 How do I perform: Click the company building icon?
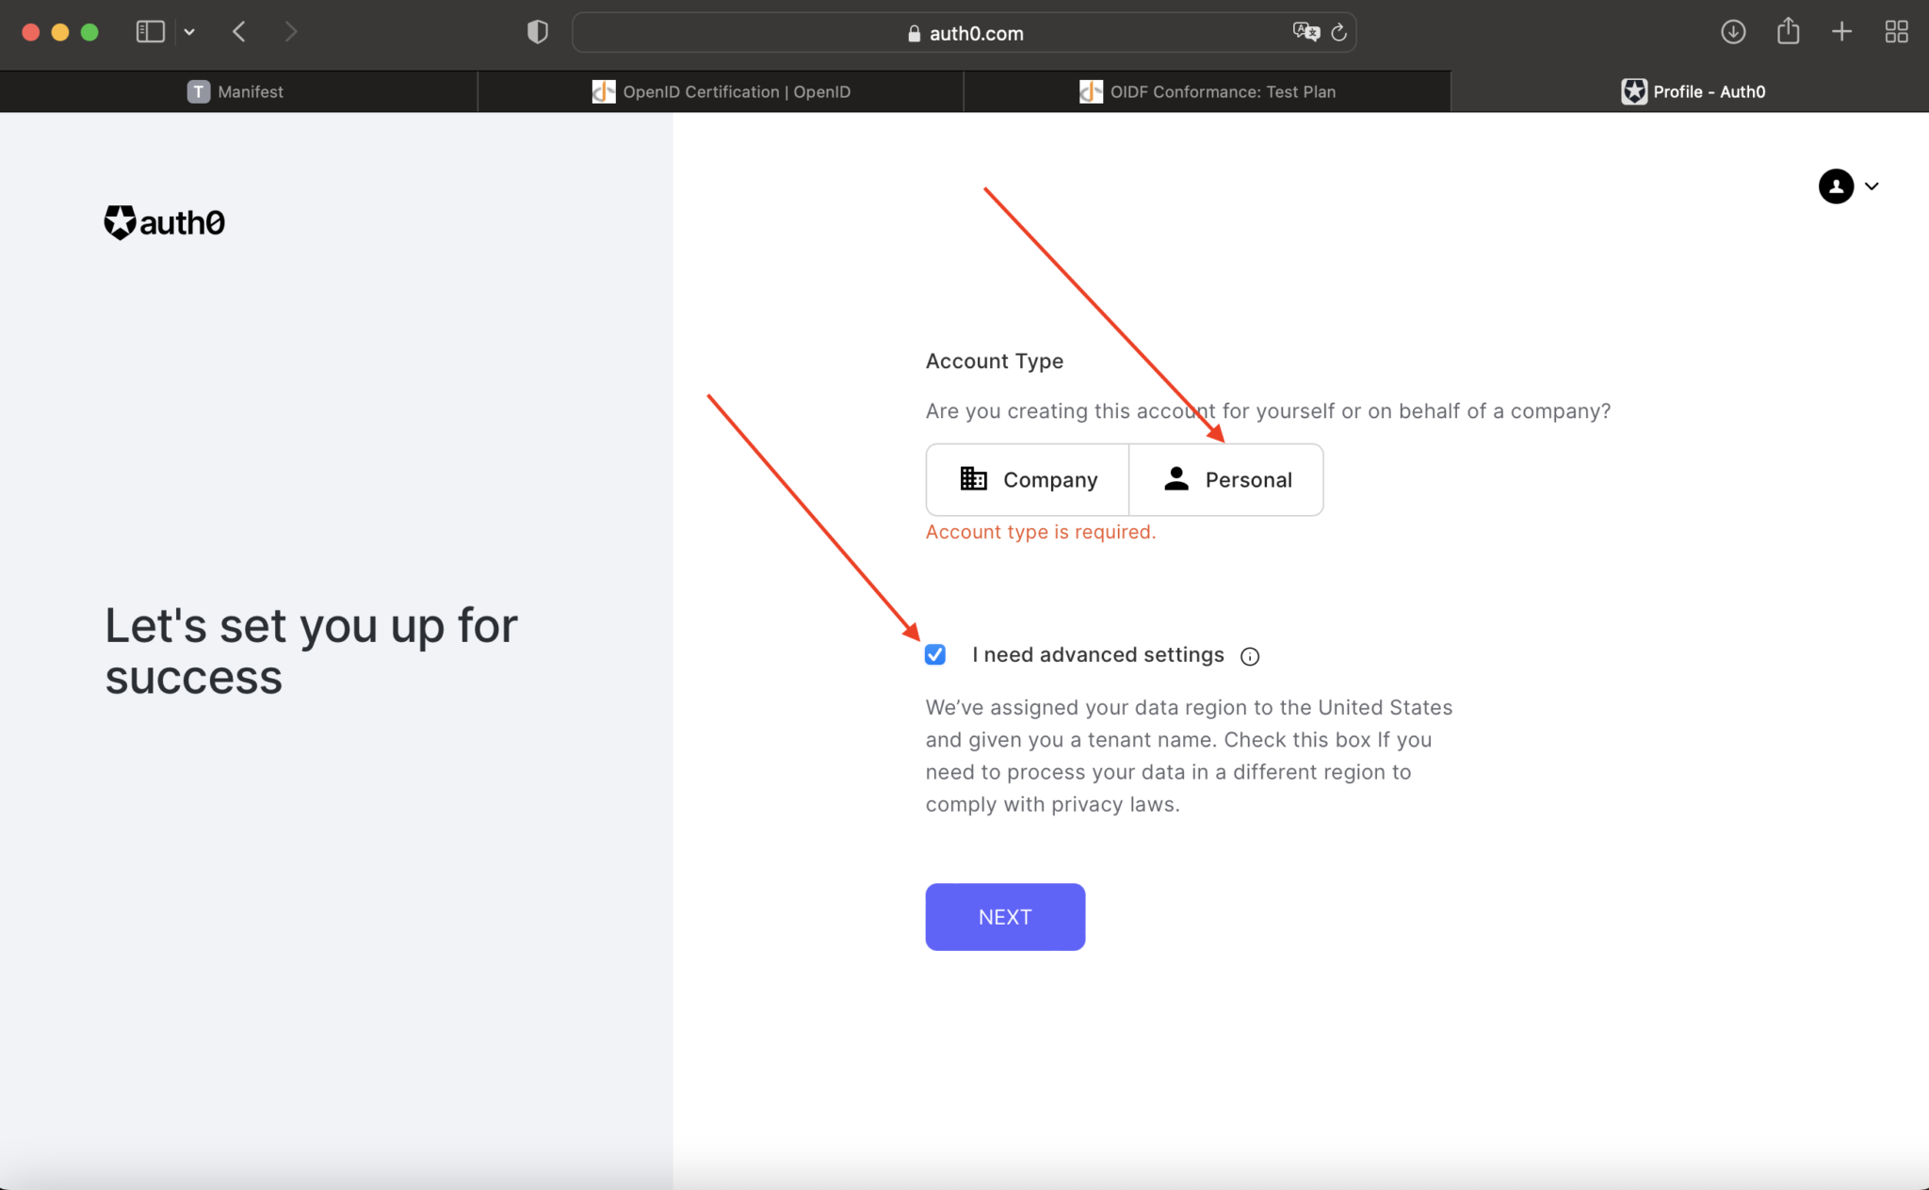tap(971, 479)
